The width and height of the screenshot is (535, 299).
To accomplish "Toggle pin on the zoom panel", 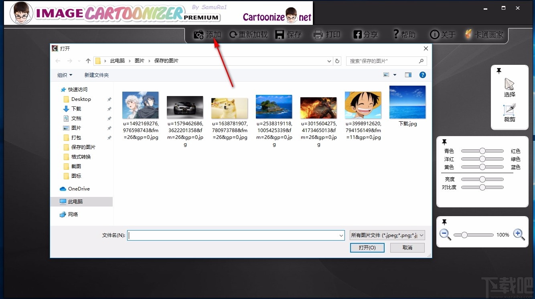I will pyautogui.click(x=444, y=222).
